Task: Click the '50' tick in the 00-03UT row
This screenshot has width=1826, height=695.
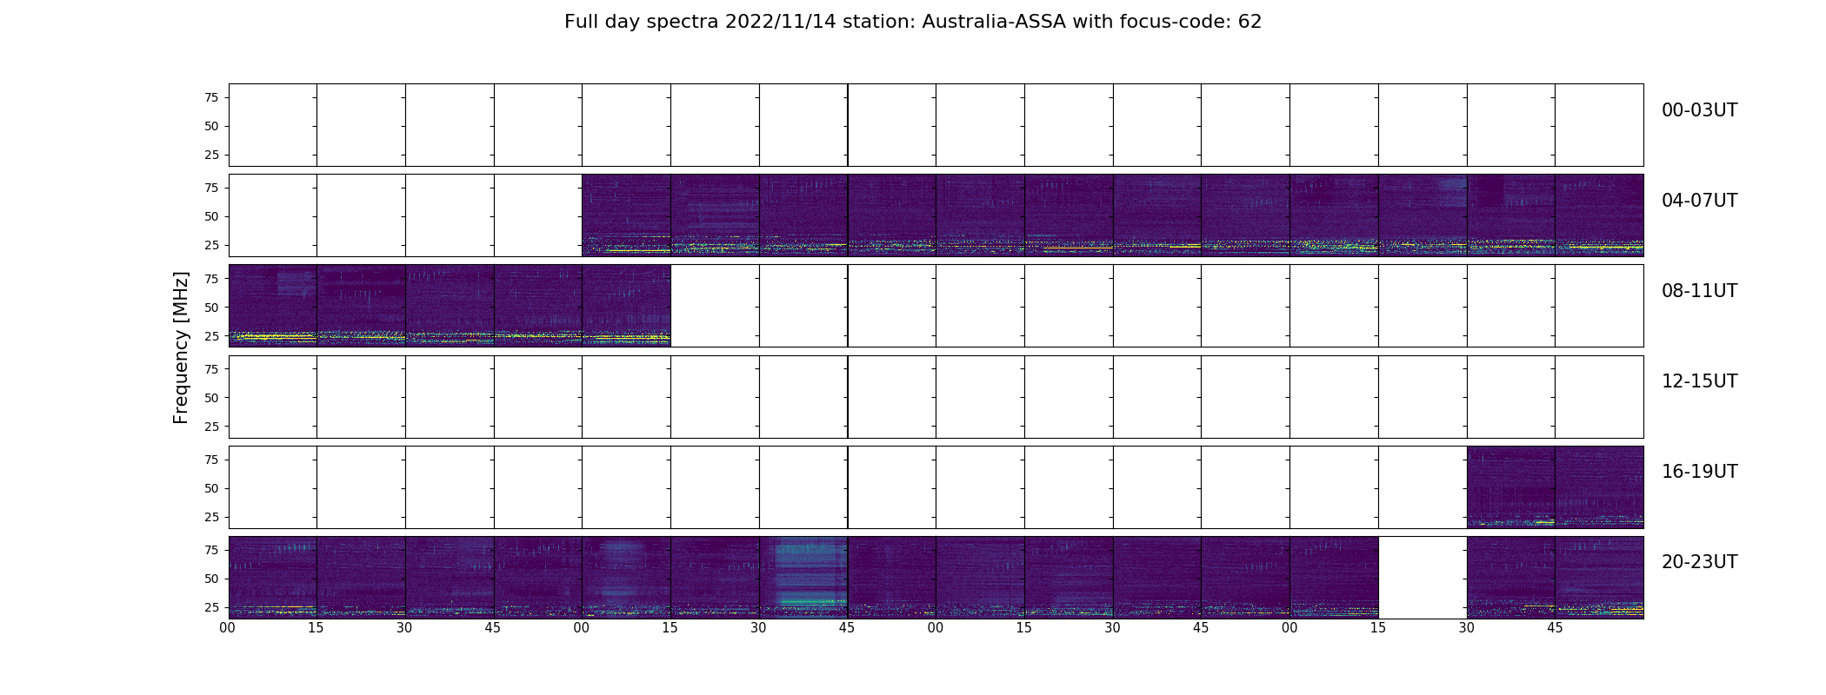Action: tap(211, 126)
